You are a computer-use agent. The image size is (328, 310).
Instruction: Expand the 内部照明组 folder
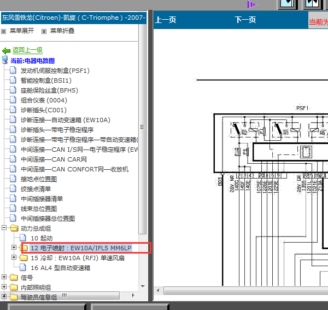(4, 287)
